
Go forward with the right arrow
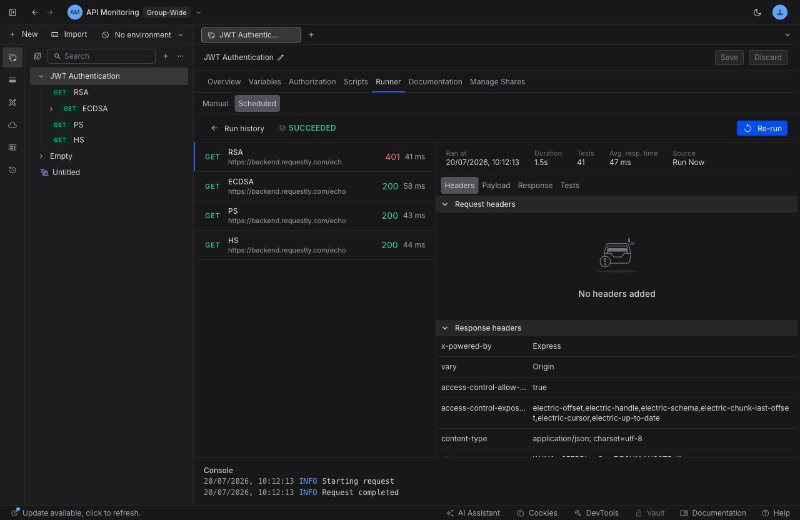50,12
